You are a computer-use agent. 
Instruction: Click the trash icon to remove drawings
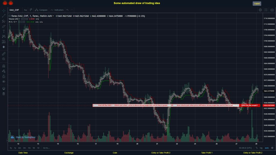[4, 94]
